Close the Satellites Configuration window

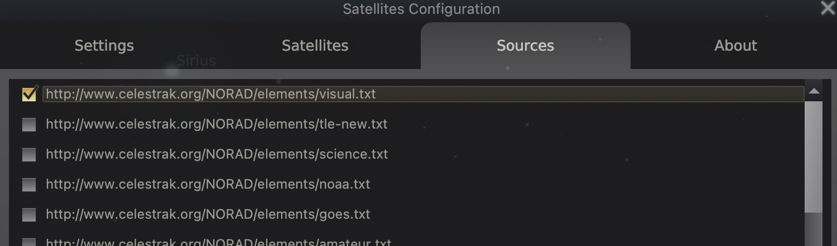pos(828,8)
